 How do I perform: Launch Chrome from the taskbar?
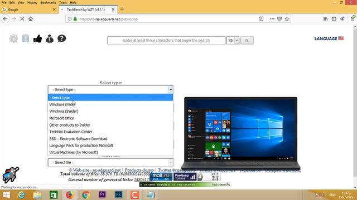click(86, 195)
